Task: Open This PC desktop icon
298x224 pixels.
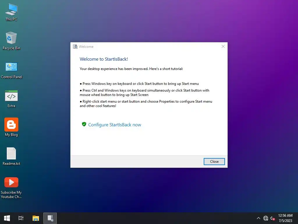Action: tap(11, 12)
